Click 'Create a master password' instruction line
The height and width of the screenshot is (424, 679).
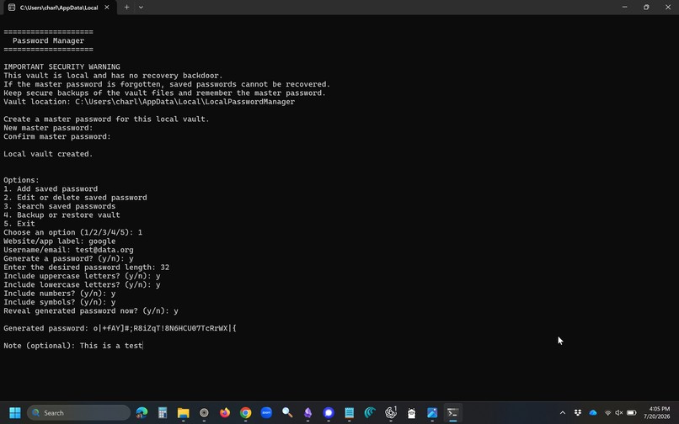click(106, 119)
